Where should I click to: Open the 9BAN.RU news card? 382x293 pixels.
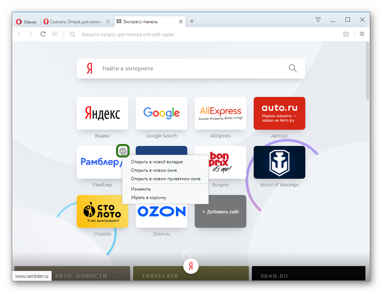pos(308,273)
